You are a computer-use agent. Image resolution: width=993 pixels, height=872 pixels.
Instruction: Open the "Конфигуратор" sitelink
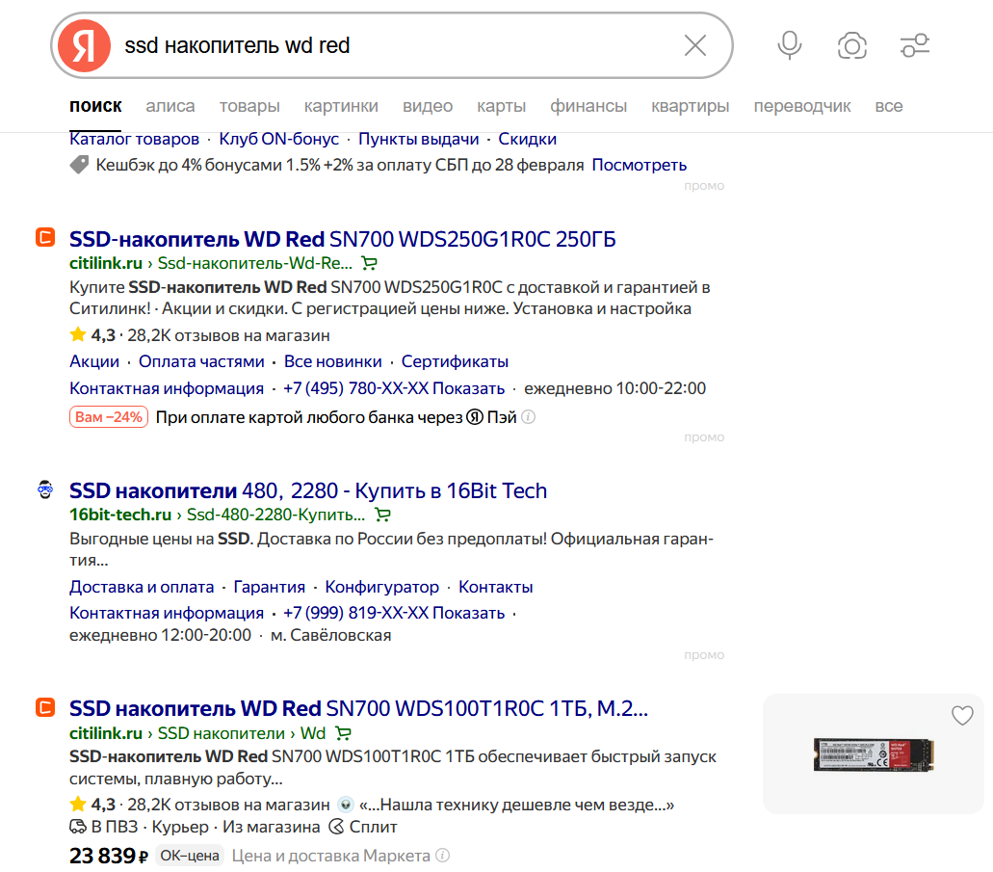click(x=381, y=587)
